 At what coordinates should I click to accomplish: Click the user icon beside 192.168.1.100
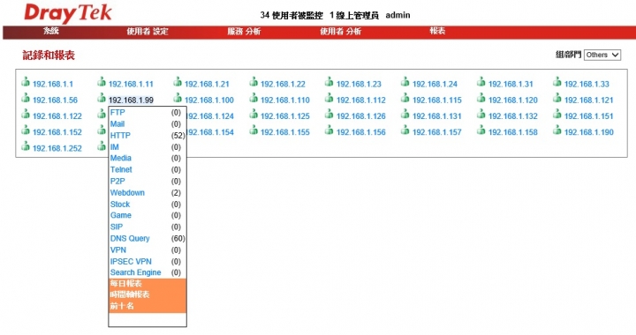pos(178,98)
